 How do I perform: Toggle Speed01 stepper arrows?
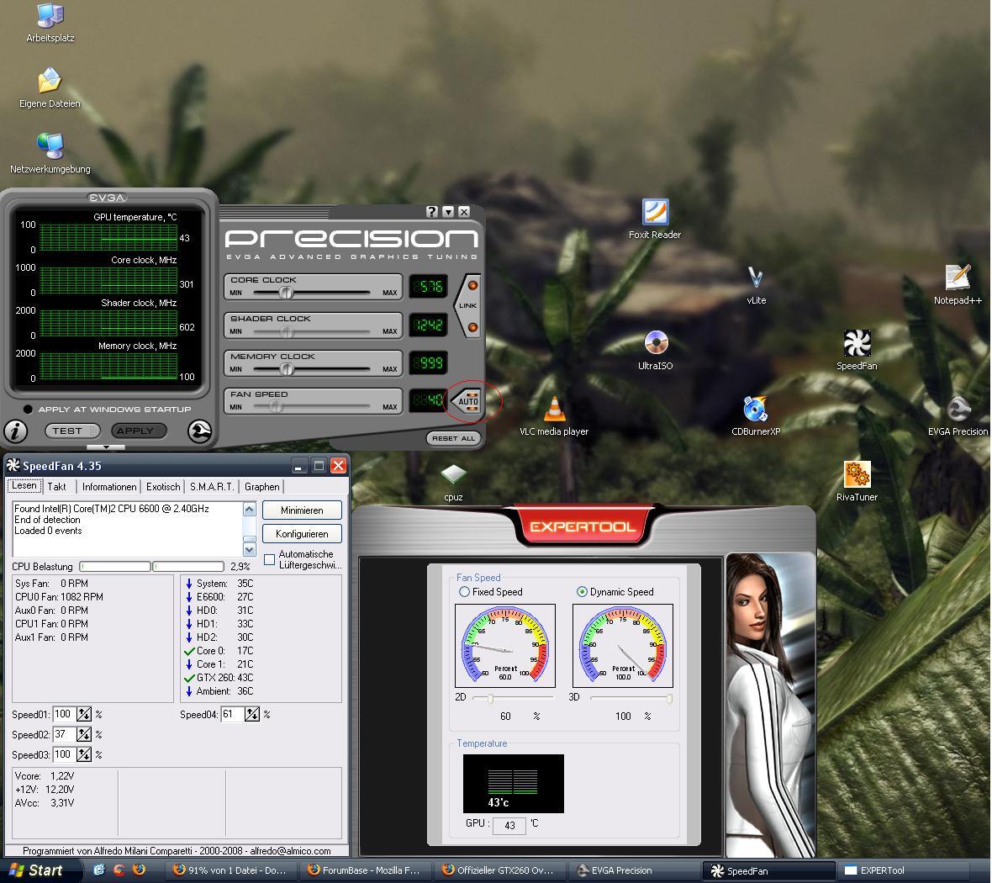84,715
